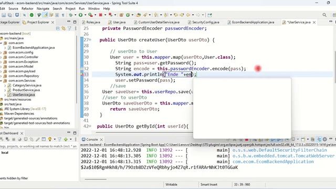Click the DefaultSecurityFilterChain console log link
The image size is (336, 189).
[280, 150]
